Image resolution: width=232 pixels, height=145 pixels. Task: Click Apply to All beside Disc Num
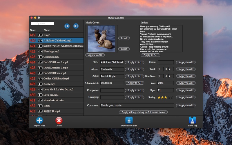click(x=186, y=76)
